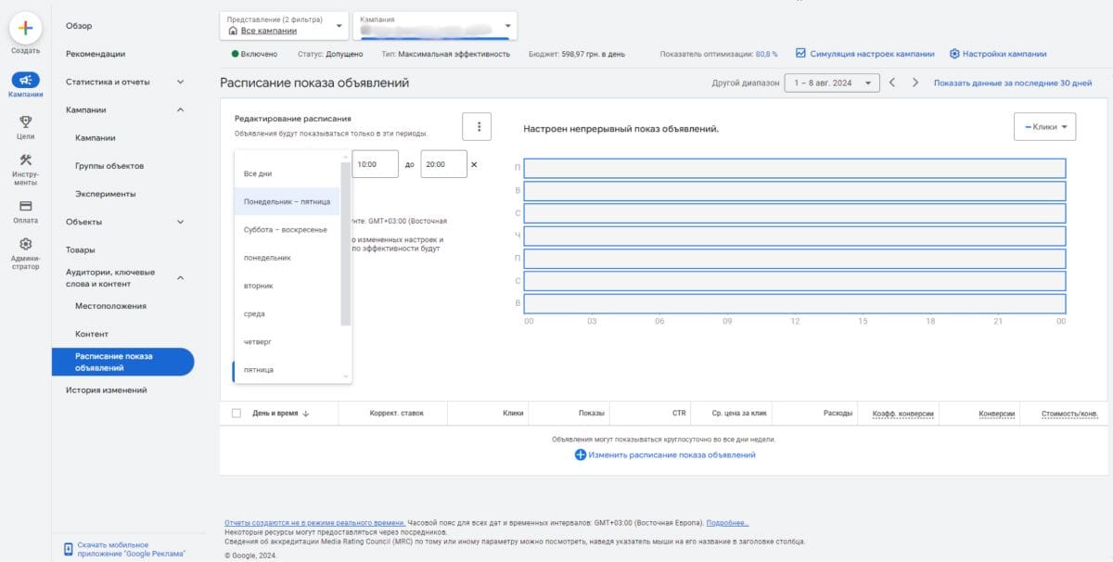
Task: Open the Campaigns megaphone icon
Action: (x=26, y=80)
